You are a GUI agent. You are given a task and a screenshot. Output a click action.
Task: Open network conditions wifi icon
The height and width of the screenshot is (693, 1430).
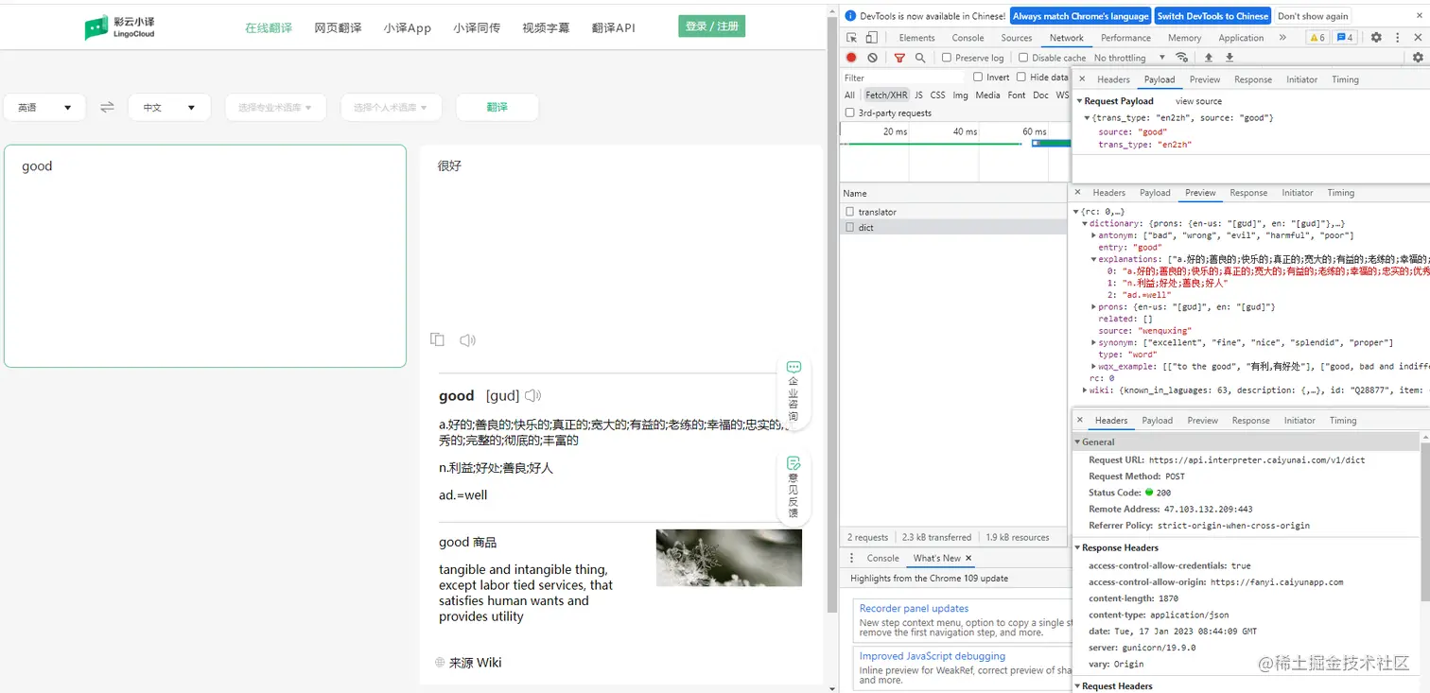click(1181, 58)
